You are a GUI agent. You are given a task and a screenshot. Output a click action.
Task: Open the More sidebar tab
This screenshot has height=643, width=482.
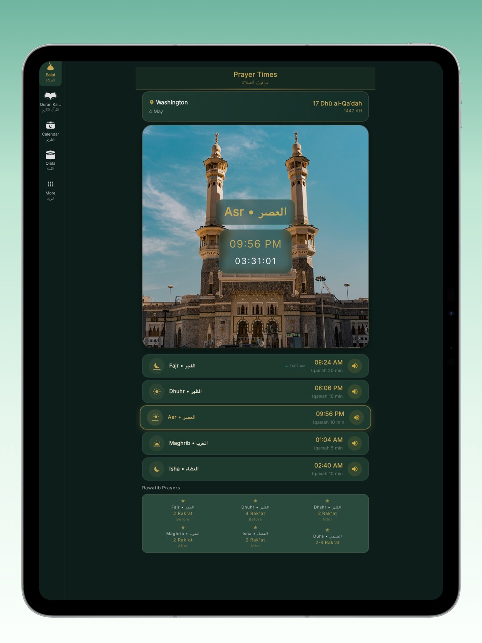(x=50, y=191)
